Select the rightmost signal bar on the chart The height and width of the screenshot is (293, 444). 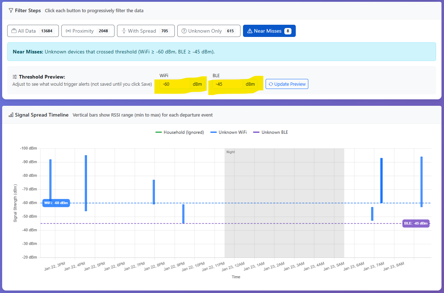pos(421,181)
